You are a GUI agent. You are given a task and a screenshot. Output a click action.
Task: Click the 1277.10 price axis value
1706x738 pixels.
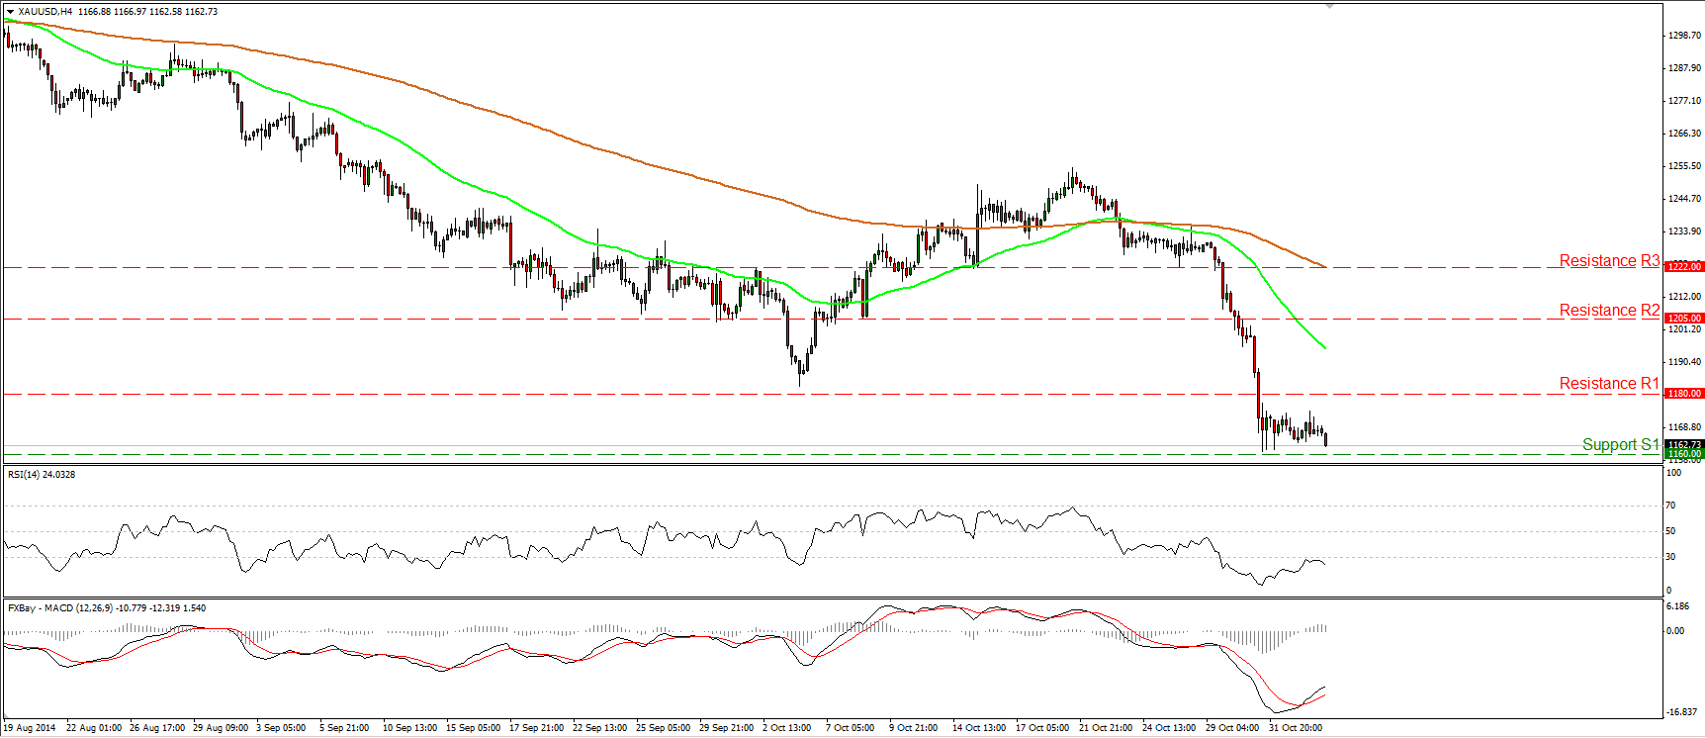point(1684,101)
